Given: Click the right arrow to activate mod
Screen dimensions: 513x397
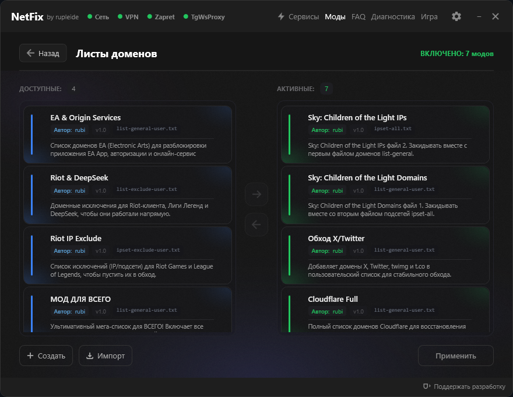Looking at the screenshot, I should tap(256, 194).
